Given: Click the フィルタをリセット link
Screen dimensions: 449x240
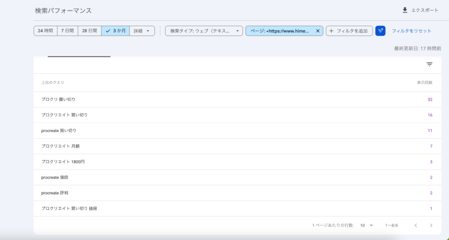Looking at the screenshot, I should click(411, 31).
